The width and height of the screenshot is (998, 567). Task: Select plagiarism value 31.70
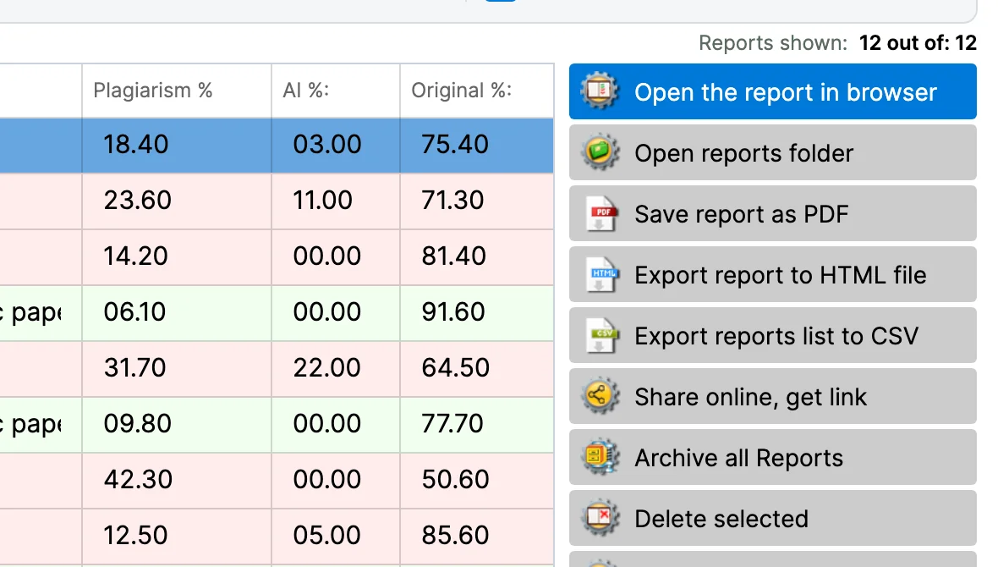pos(135,367)
